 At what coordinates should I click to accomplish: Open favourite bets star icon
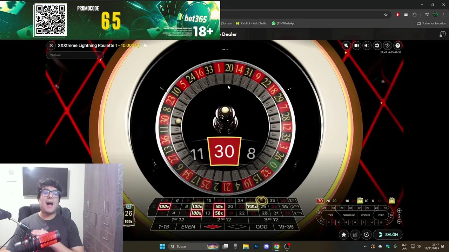pos(344,234)
